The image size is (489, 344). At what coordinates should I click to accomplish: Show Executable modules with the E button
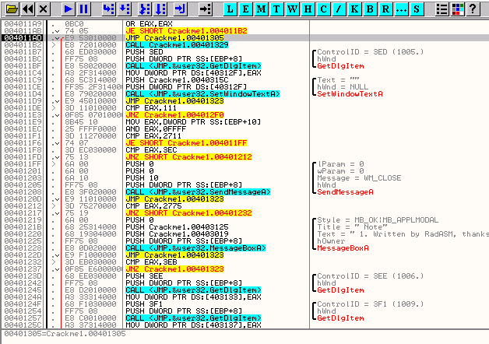click(246, 9)
